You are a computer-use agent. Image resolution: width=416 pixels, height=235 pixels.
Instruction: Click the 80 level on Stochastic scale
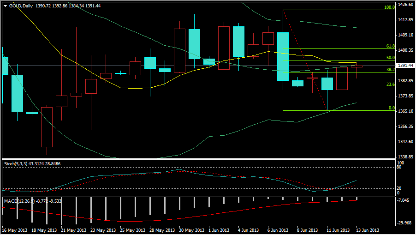(399, 167)
